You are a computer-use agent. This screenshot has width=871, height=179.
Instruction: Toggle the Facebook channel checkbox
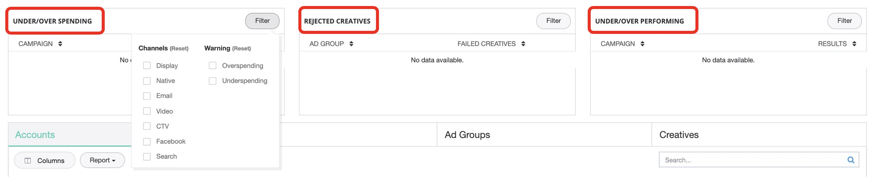click(x=147, y=141)
